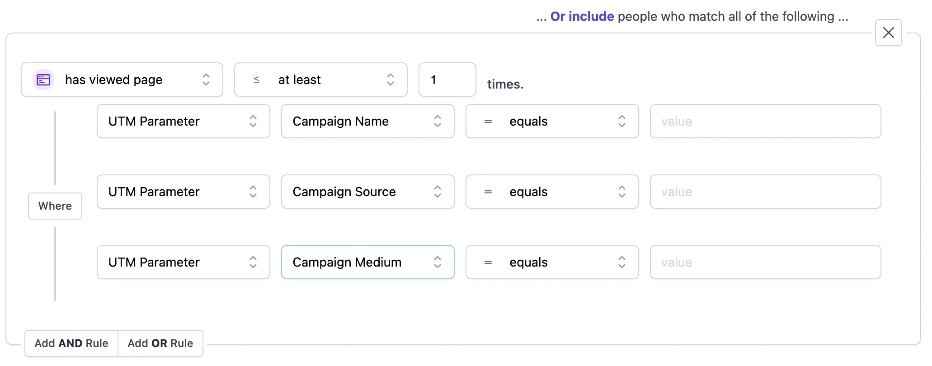Screen dimensions: 932x366
Task: Expand the Campaign Medium selector
Action: [367, 263]
